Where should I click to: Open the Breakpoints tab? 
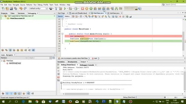click(72, 62)
